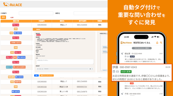Open the search magnifier in RecViewer
This screenshot has width=173, height=96.
[161, 43]
